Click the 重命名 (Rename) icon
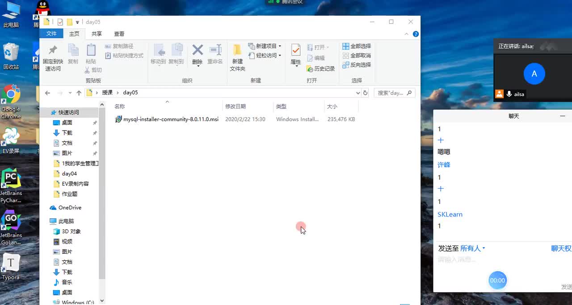The height and width of the screenshot is (305, 572). (215, 54)
